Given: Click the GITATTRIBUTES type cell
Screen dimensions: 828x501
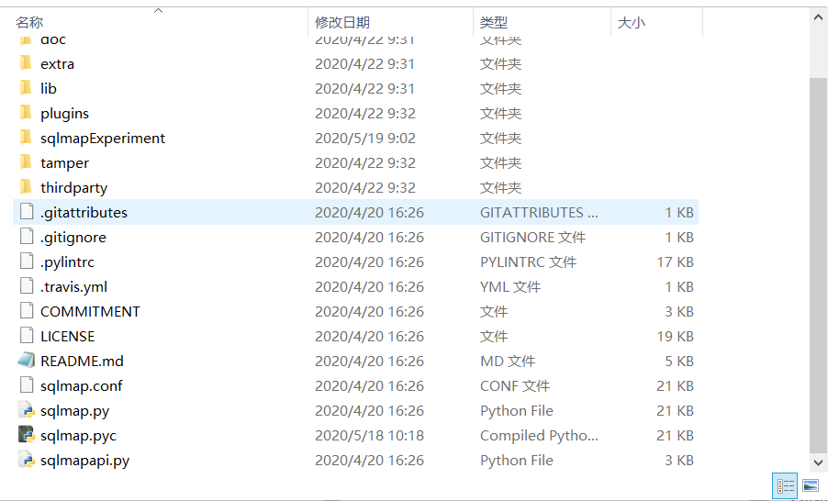Looking at the screenshot, I should (539, 212).
